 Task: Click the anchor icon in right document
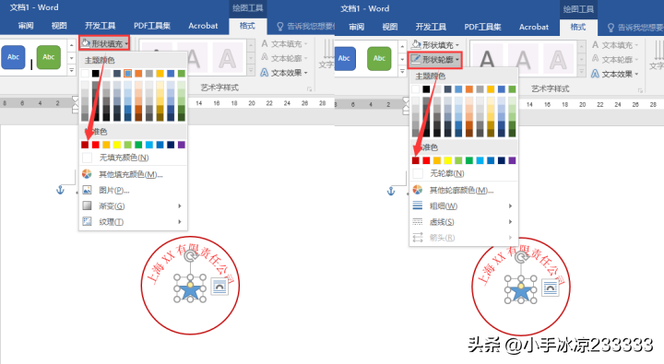tap(391, 192)
